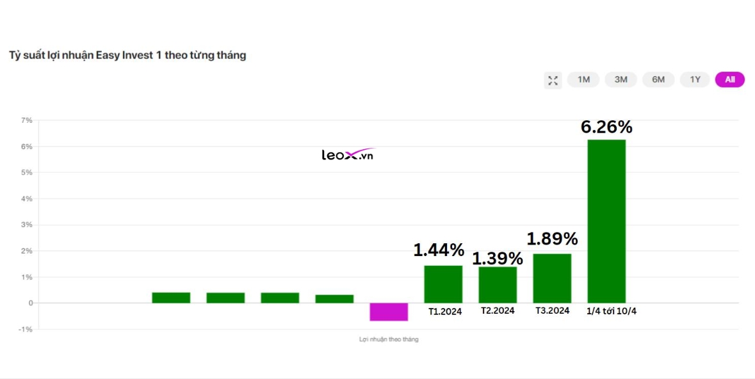Select the All time range
The width and height of the screenshot is (755, 379).
pos(729,79)
